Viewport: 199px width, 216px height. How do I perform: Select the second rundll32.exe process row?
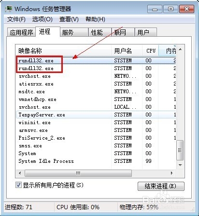click(x=96, y=68)
